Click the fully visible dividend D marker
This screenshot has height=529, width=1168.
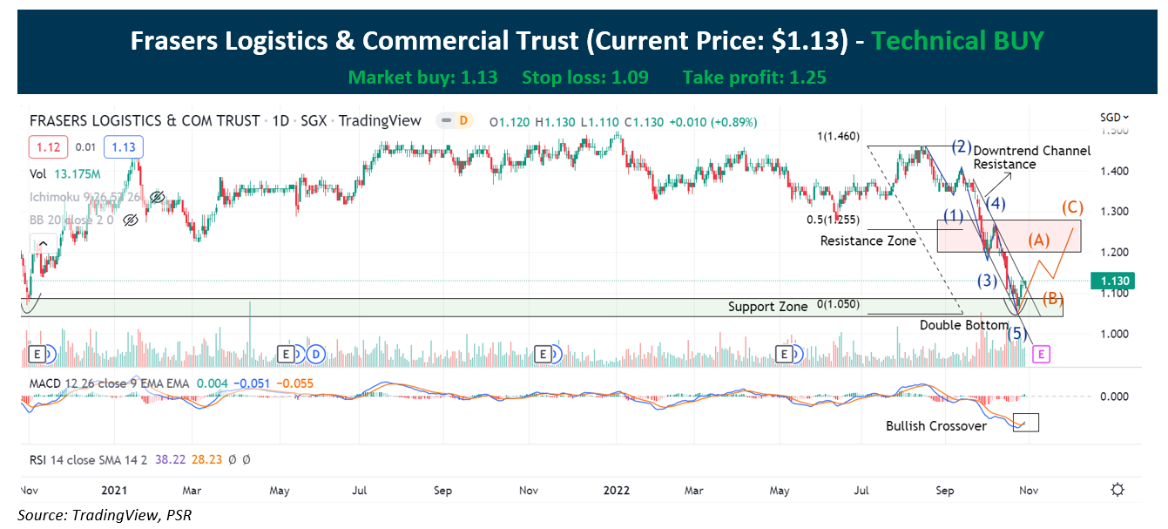point(314,354)
